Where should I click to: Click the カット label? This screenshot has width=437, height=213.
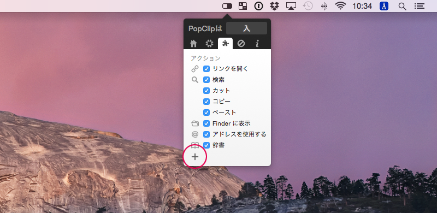pyautogui.click(x=221, y=91)
